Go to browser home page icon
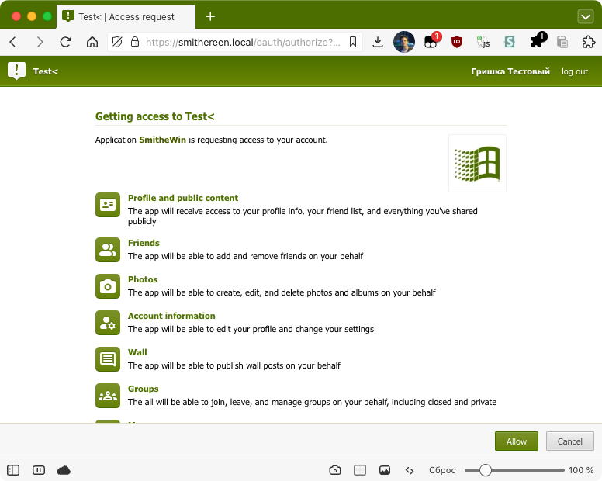Viewport: 602px width, 481px height. [x=92, y=42]
